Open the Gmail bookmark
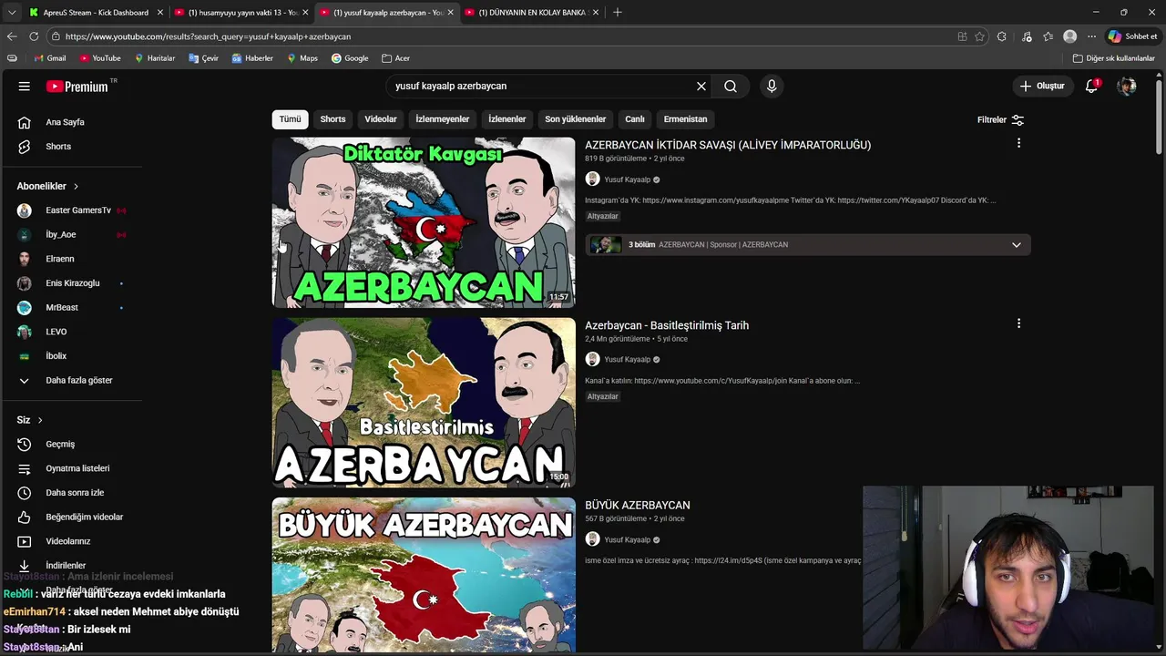Image resolution: width=1166 pixels, height=656 pixels. pos(50,58)
